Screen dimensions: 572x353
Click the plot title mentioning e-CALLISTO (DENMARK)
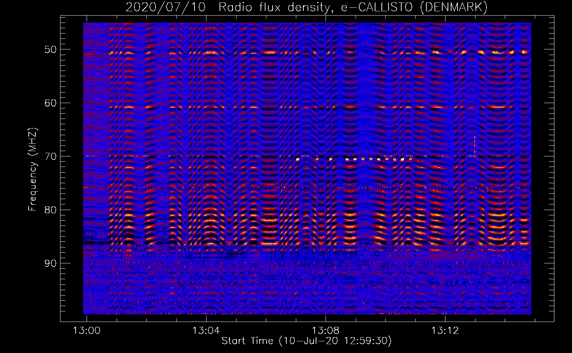pyautogui.click(x=307, y=7)
